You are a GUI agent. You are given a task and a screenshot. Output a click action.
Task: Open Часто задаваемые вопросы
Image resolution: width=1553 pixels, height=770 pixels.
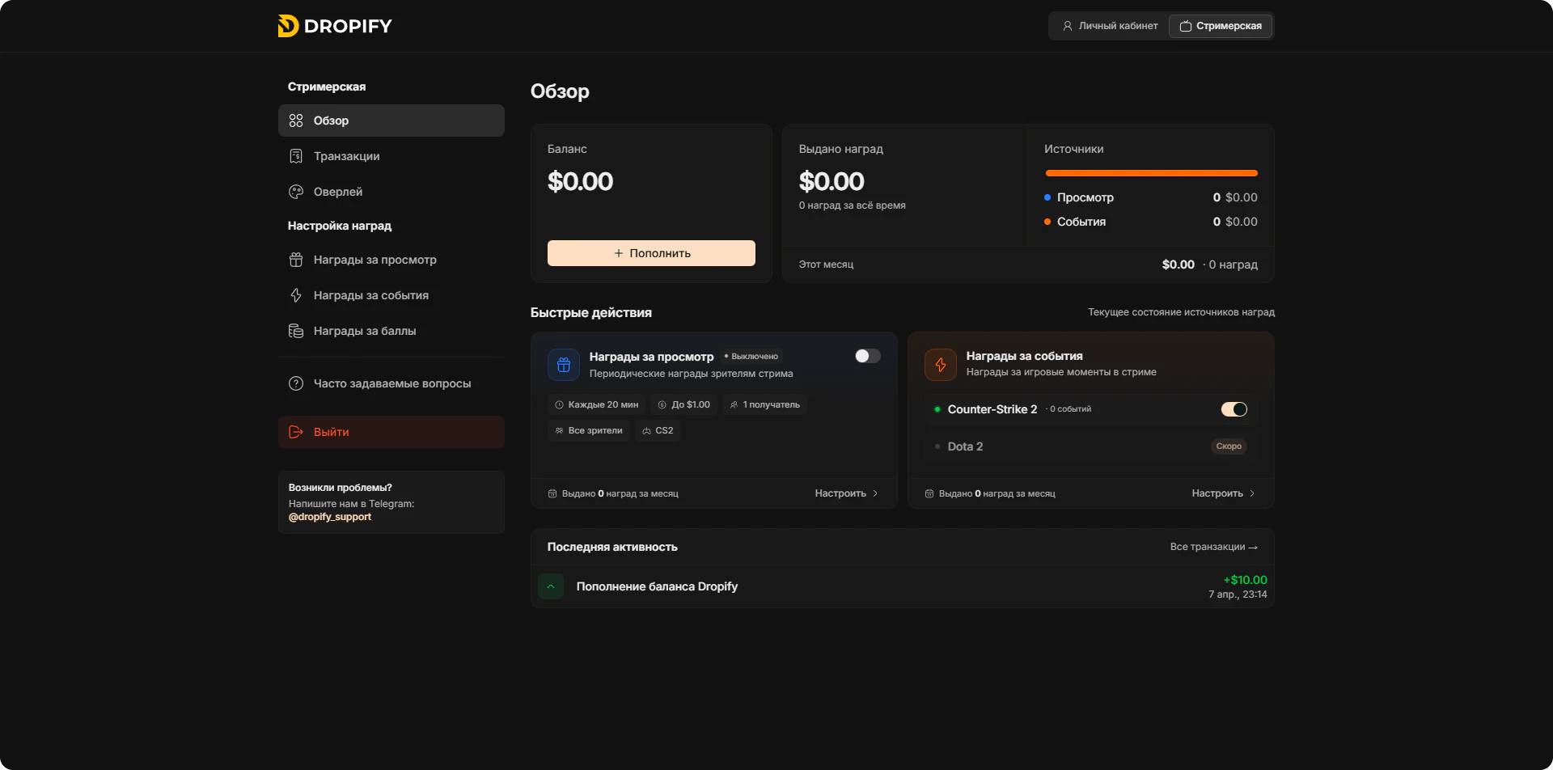point(391,383)
